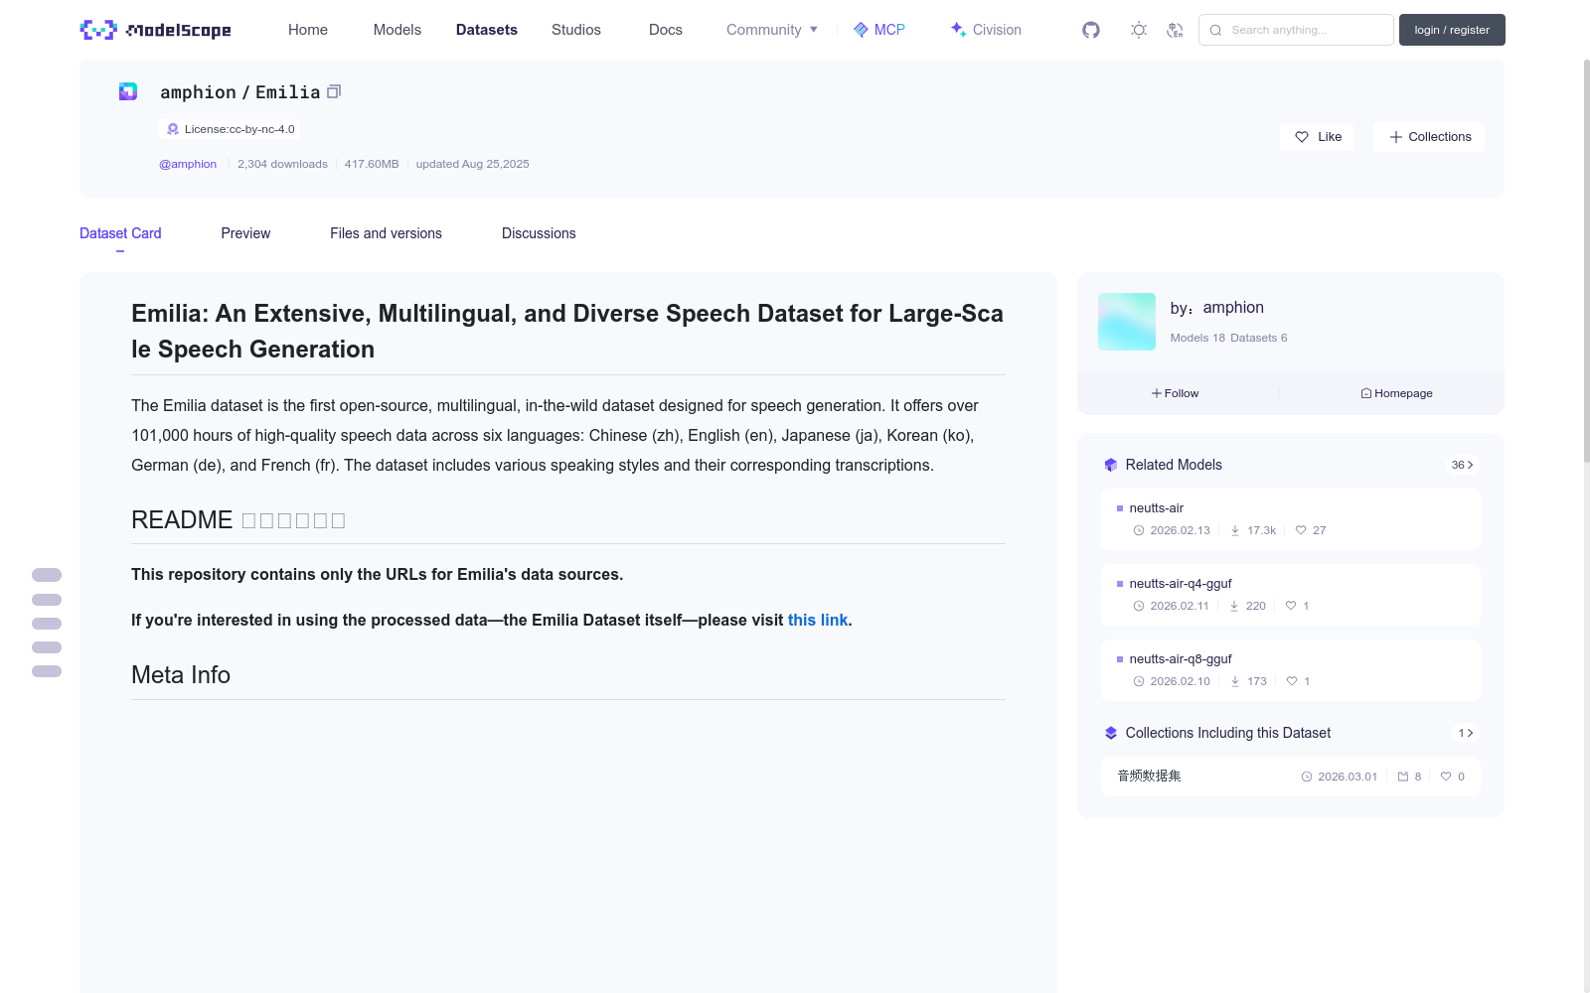The width and height of the screenshot is (1590, 993).
Task: Click the heart icon in the 音频数据集 row
Action: tap(1446, 777)
